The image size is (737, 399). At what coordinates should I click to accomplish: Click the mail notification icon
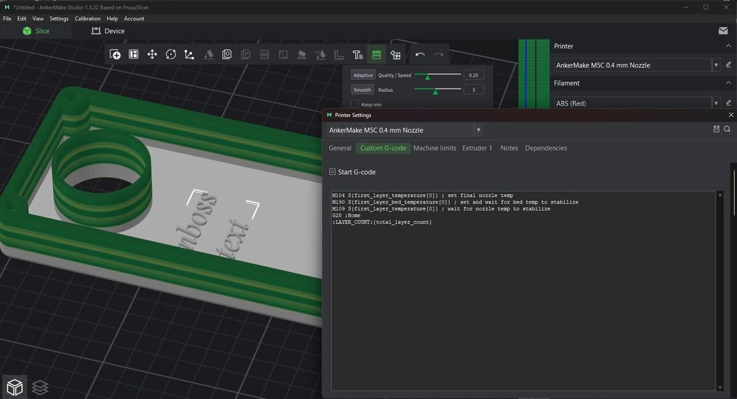(x=723, y=31)
